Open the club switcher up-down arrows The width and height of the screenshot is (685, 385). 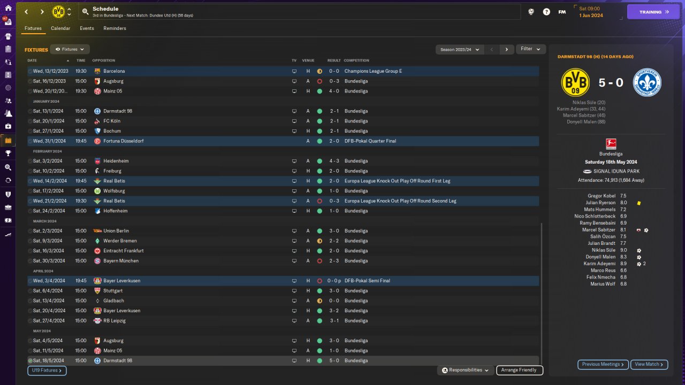click(69, 12)
